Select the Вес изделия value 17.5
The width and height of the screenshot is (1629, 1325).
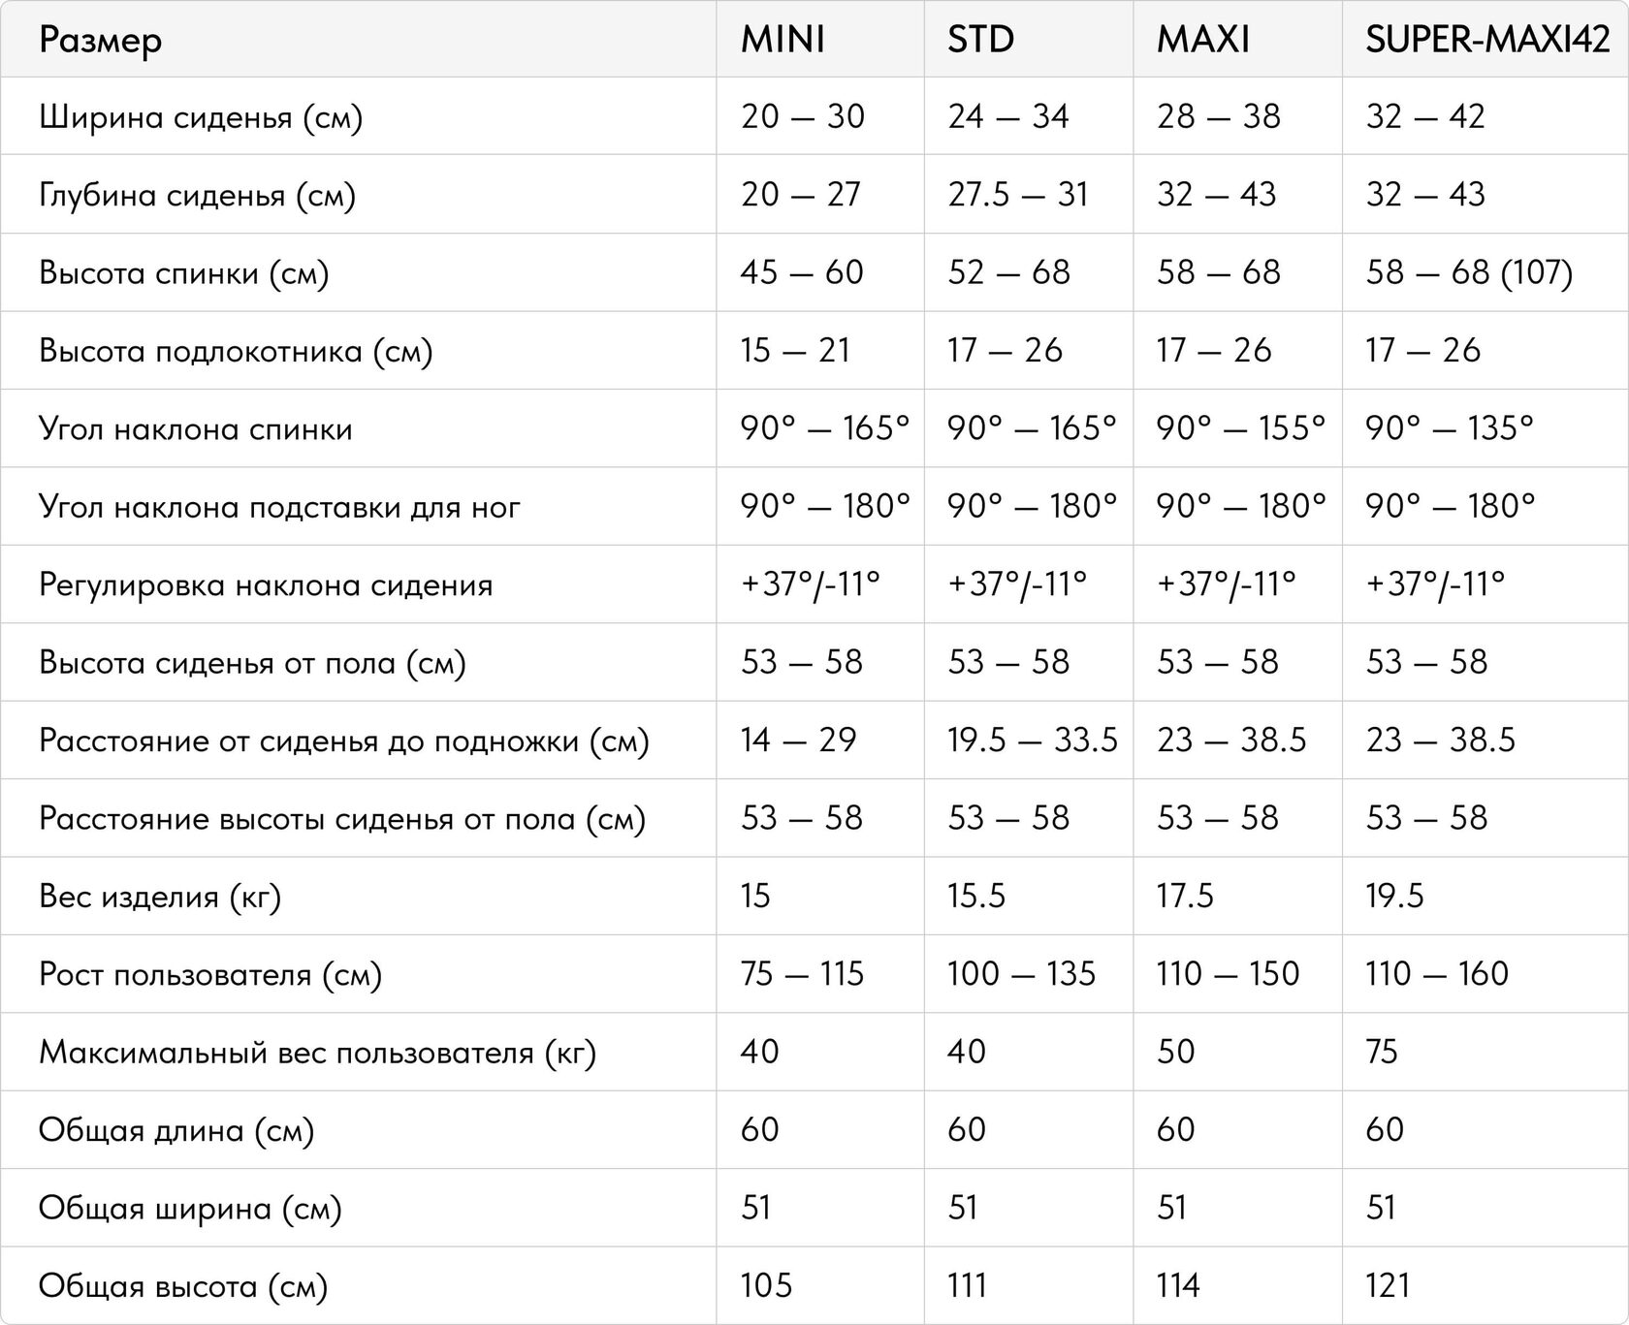pos(1185,896)
